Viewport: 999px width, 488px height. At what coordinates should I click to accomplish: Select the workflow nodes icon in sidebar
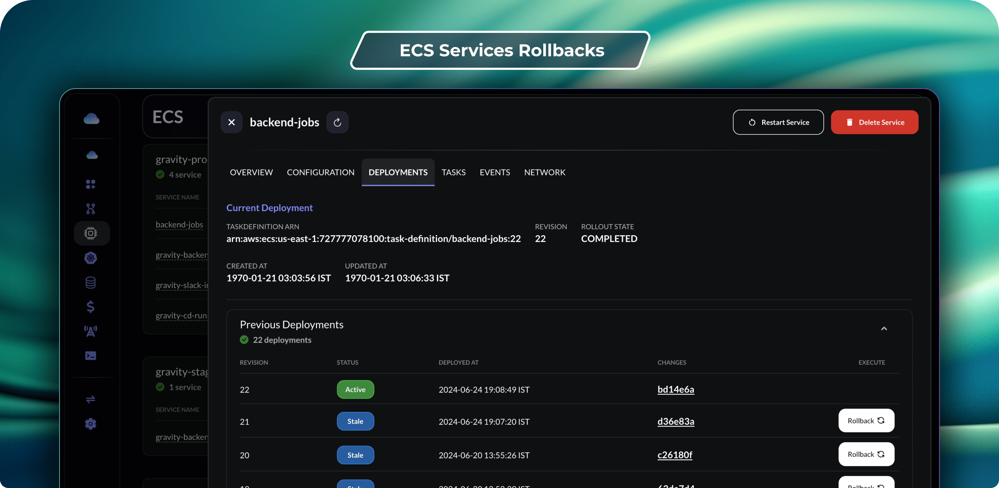click(90, 209)
